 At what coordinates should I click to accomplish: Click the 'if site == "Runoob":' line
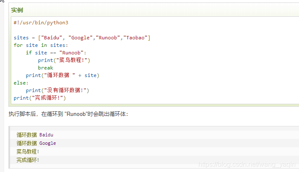pos(56,53)
